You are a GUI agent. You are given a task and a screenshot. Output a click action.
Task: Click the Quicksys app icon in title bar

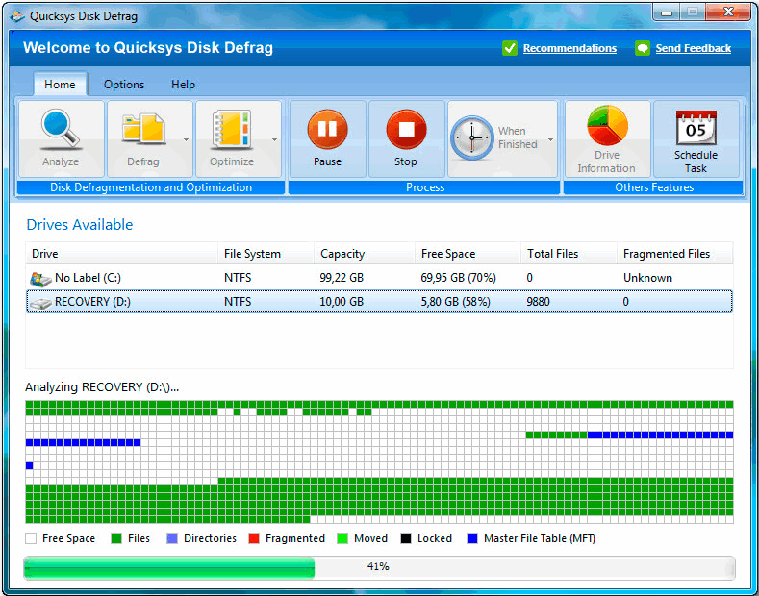[17, 16]
